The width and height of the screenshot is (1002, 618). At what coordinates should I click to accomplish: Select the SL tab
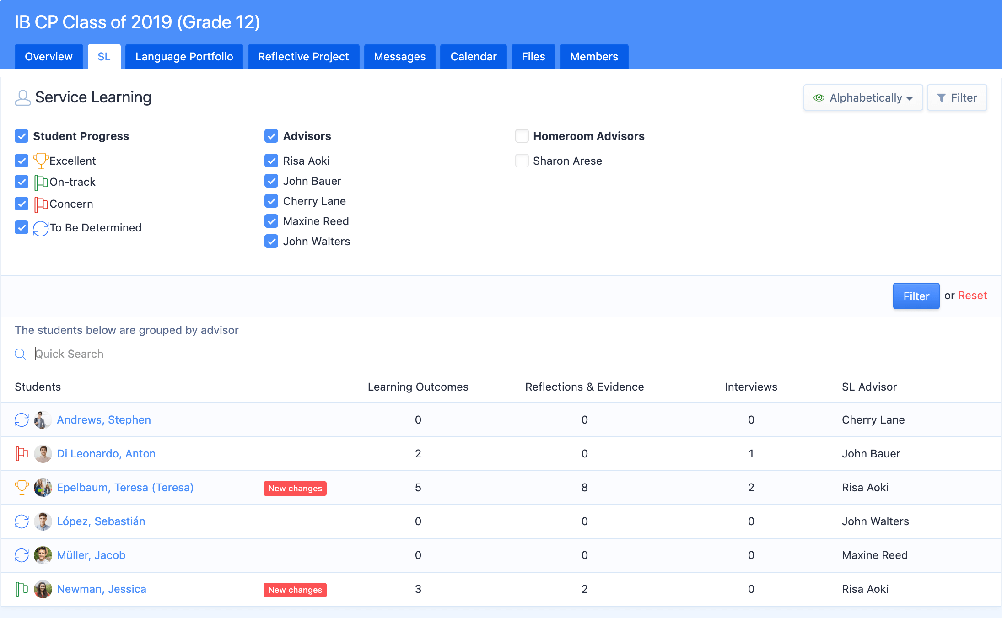tap(104, 57)
